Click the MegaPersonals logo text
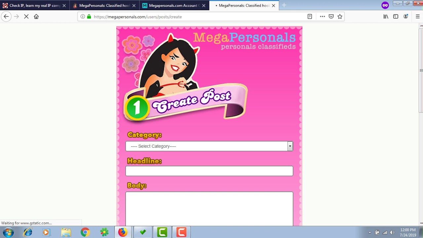Image resolution: width=423 pixels, height=238 pixels. (x=244, y=37)
